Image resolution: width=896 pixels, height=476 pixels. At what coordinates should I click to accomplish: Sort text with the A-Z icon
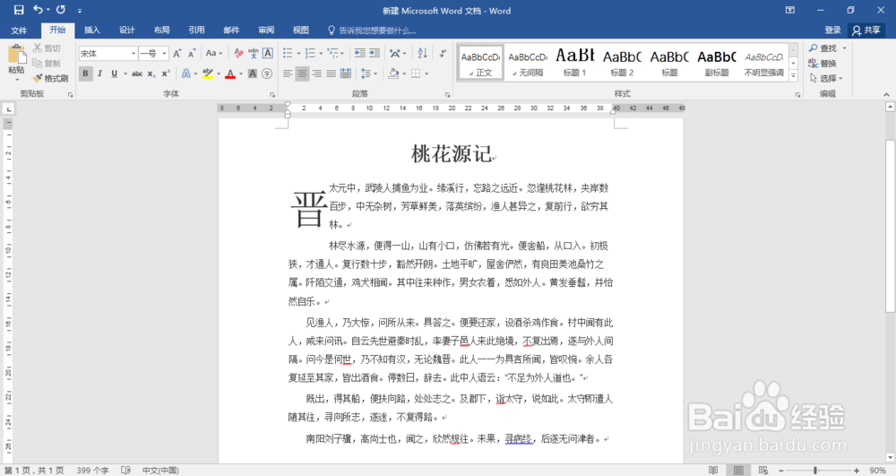click(x=422, y=53)
